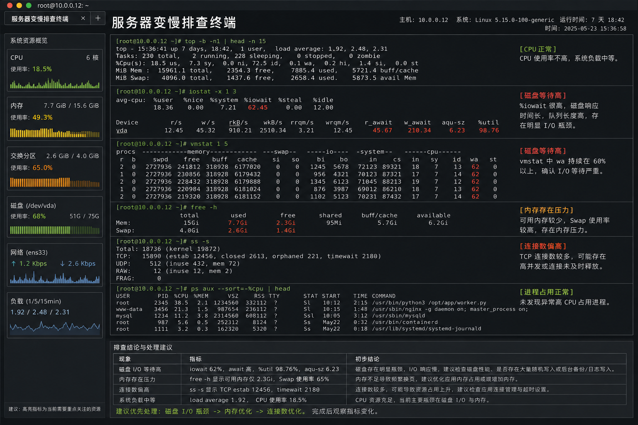638x425 pixels.
Task: Click the /usr/bin/containerd process row
Action: pos(277,322)
